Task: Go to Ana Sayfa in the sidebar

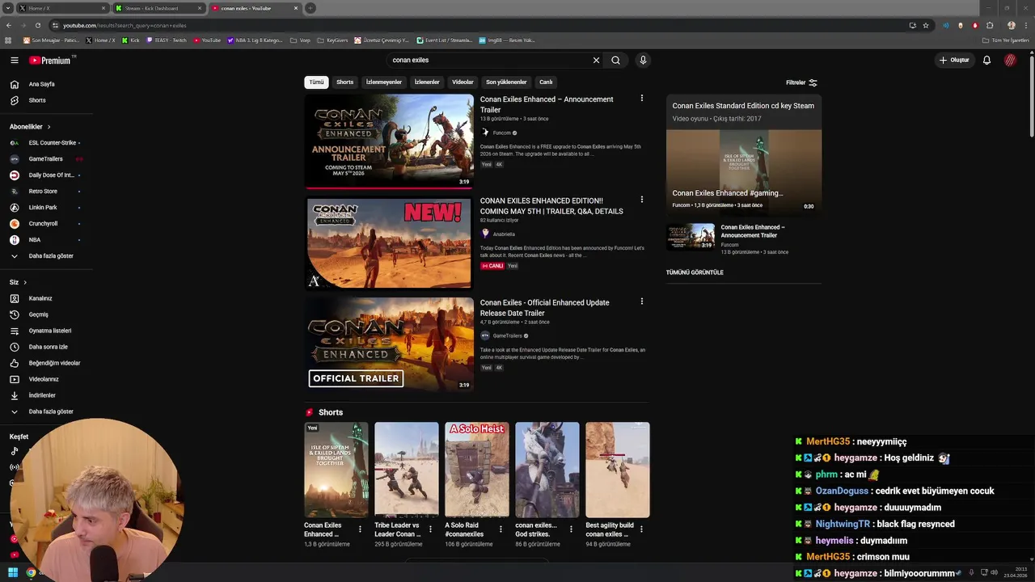Action: [42, 84]
